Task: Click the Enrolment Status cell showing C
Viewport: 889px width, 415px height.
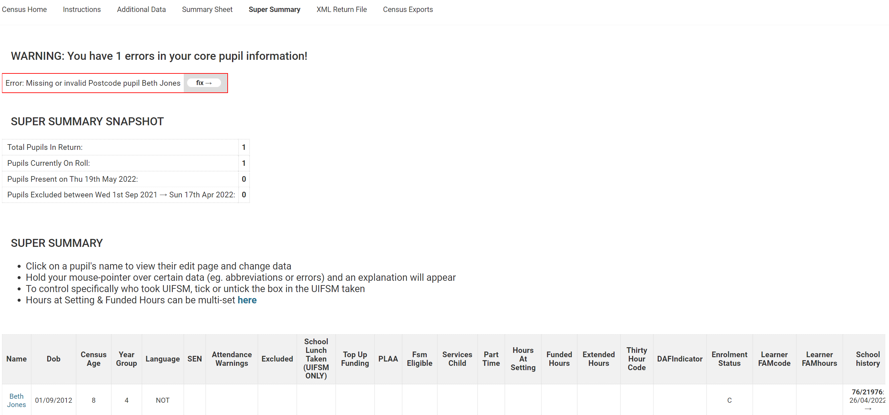Action: click(x=729, y=400)
